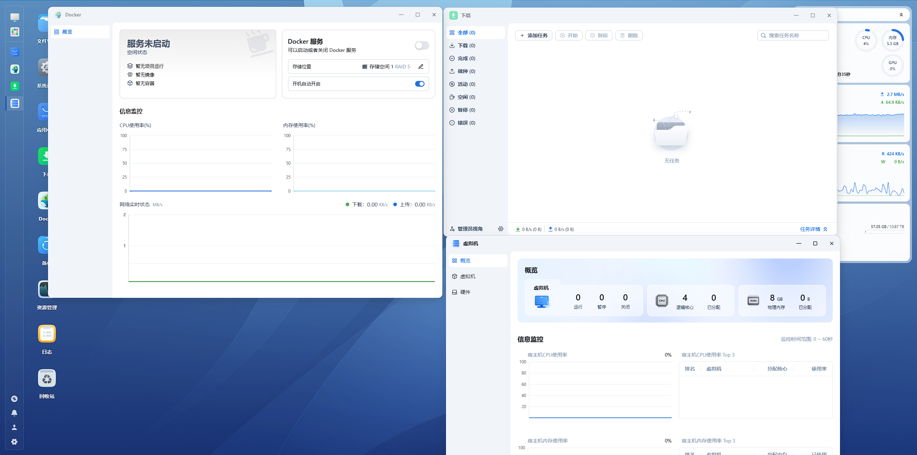
Task: Open the 回收站 recycle bin icon
Action: tap(47, 378)
